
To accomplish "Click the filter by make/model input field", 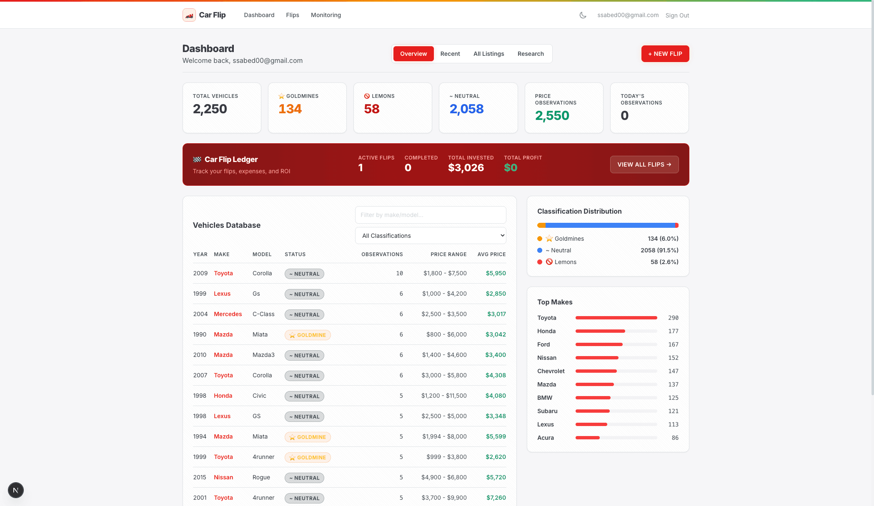I will click(431, 215).
